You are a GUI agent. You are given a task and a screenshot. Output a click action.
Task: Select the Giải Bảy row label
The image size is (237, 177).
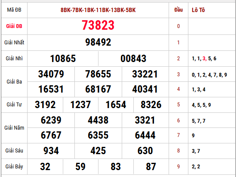point(14,167)
